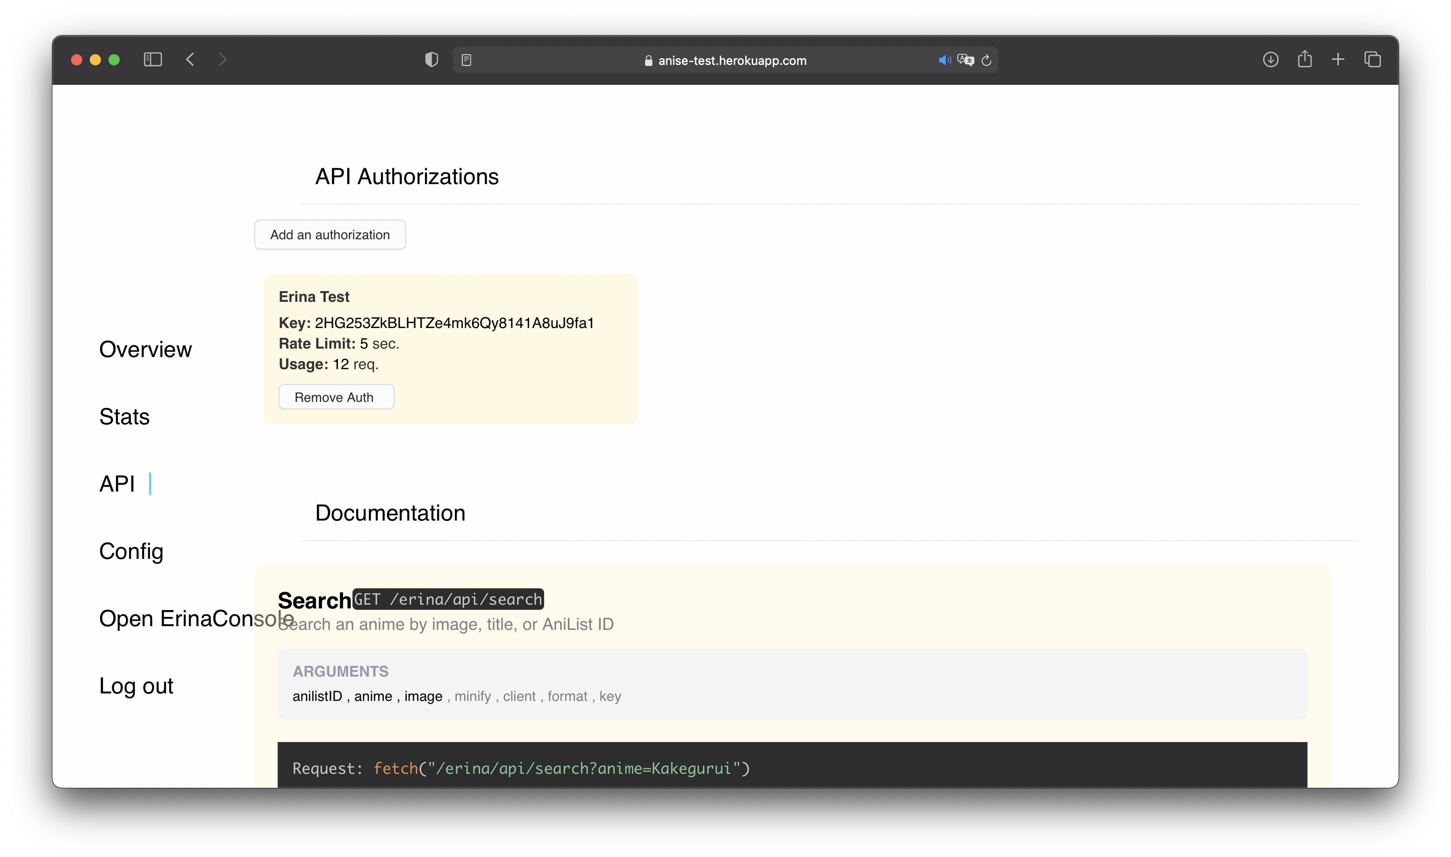Open the Config section
The image size is (1451, 857).
pos(131,551)
